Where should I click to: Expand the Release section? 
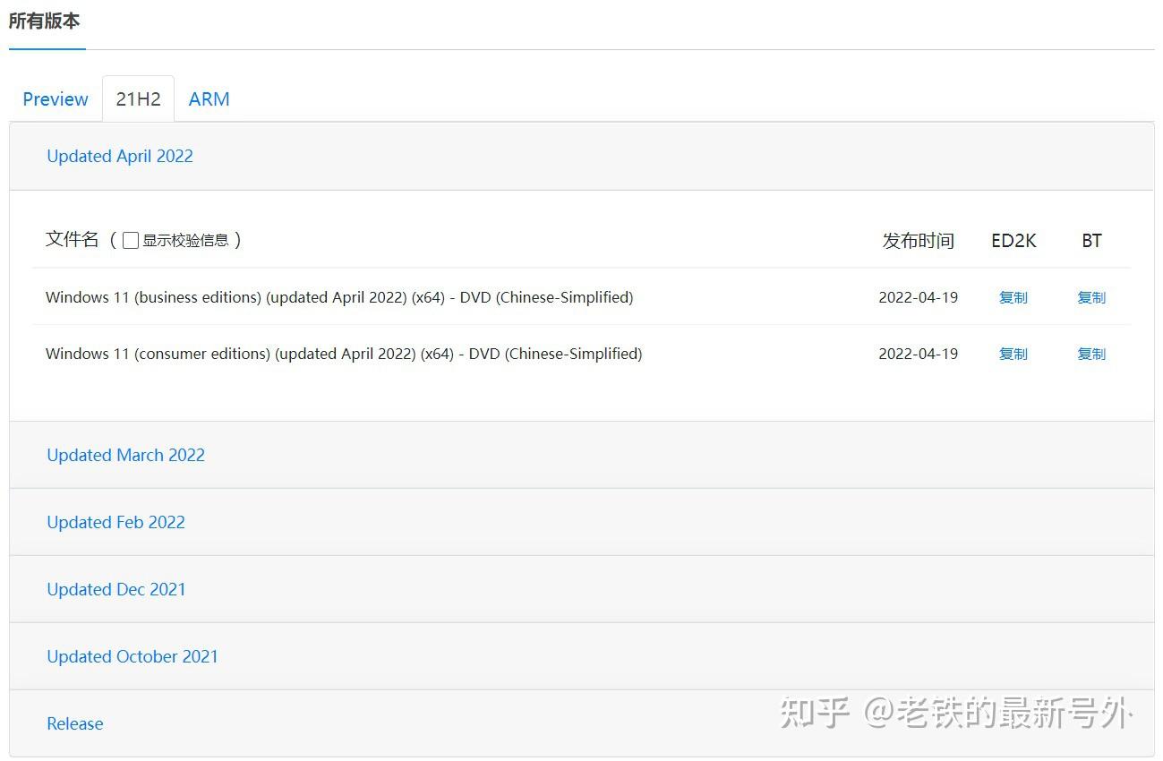pyautogui.click(x=75, y=723)
